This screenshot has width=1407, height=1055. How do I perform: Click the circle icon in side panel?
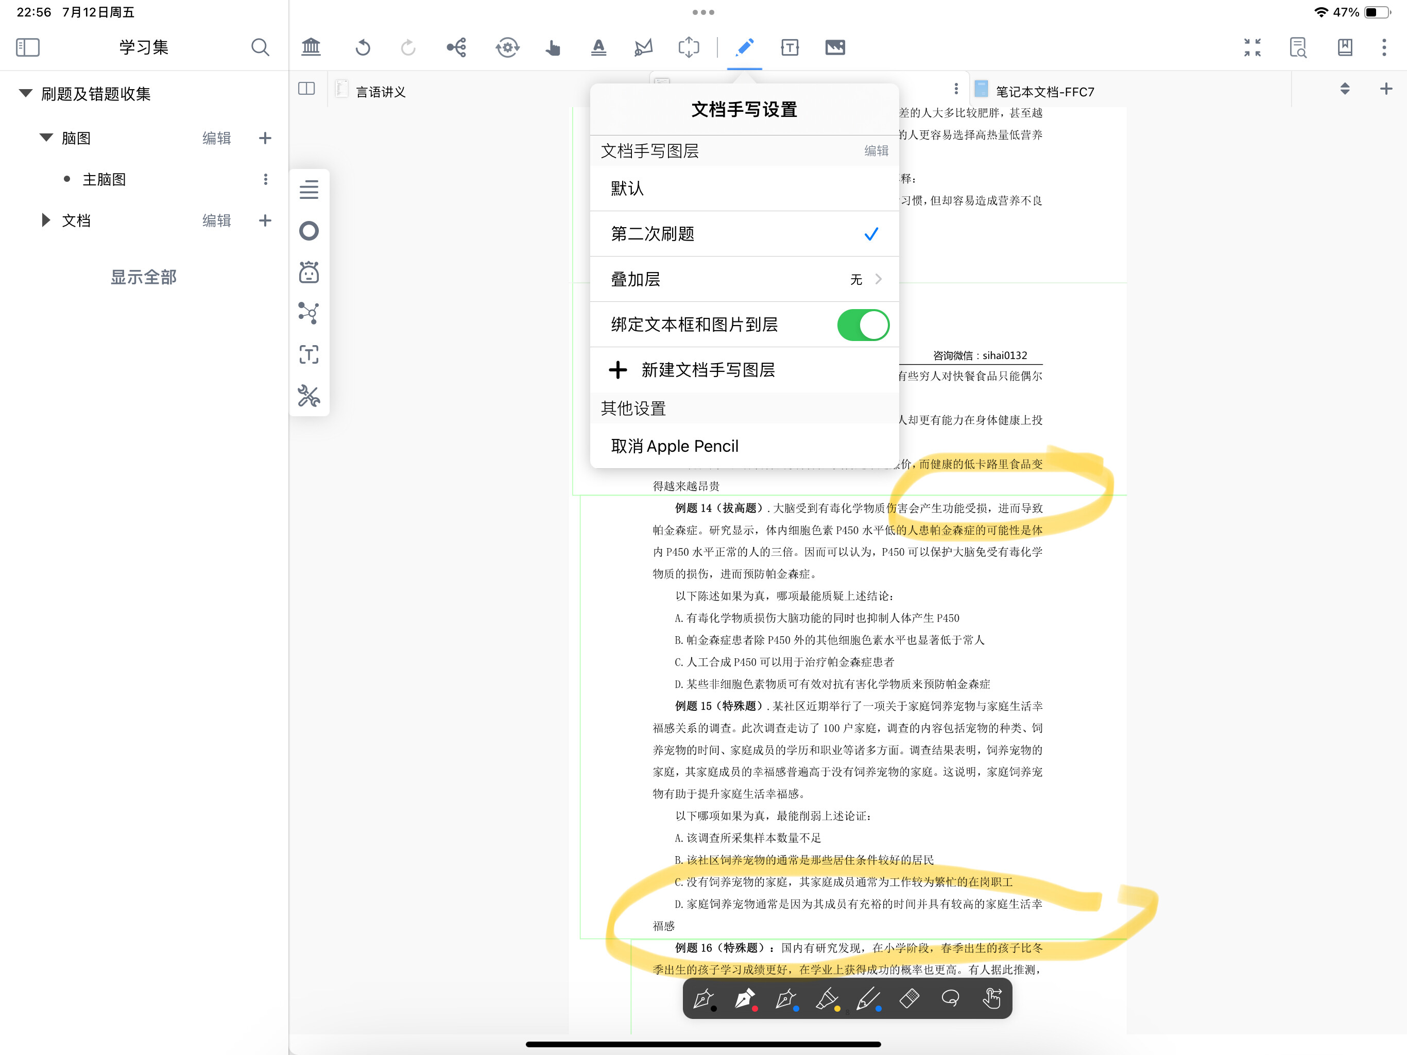[309, 231]
